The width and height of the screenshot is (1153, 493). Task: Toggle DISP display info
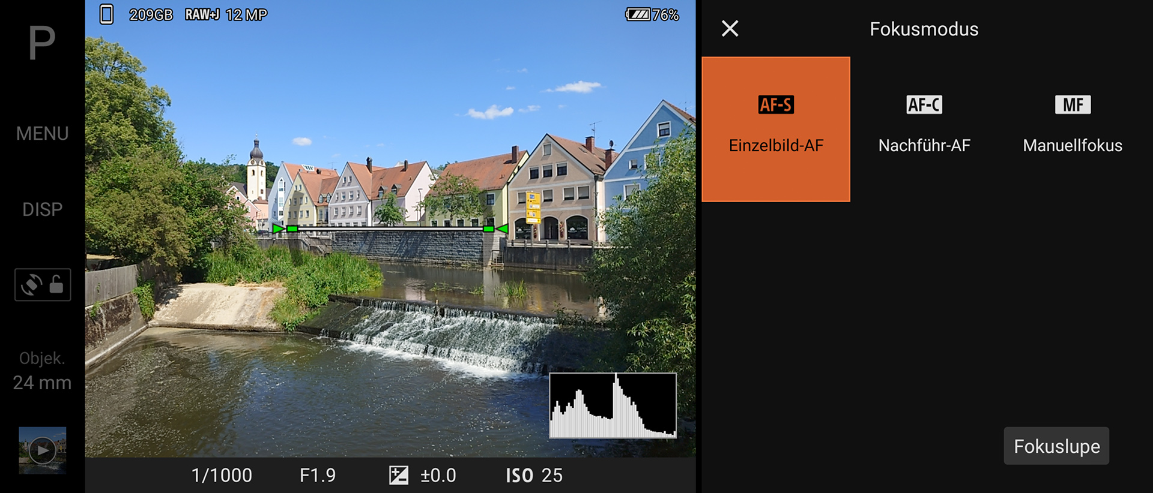click(42, 209)
